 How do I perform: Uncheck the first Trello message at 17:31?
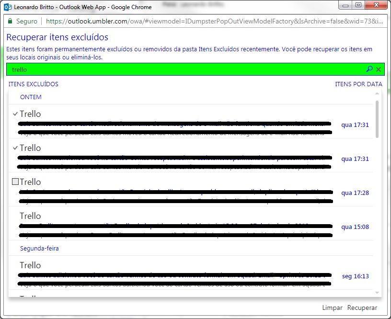(x=15, y=114)
